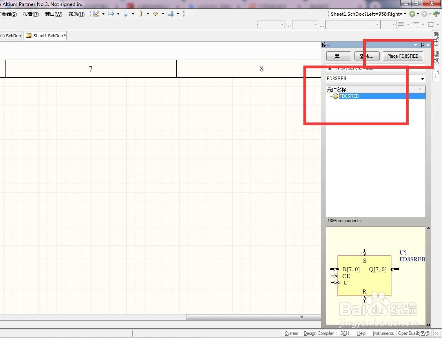Open the 剪贴板 clipboard side tab
The image size is (442, 338).
(437, 57)
